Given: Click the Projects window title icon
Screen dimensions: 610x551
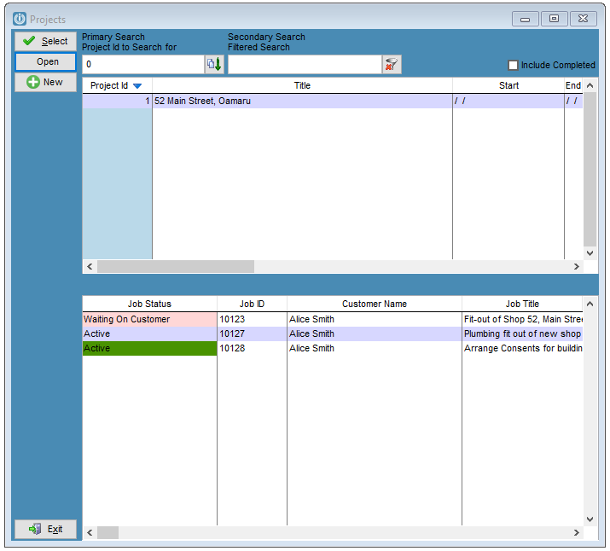Looking at the screenshot, I should [x=20, y=19].
